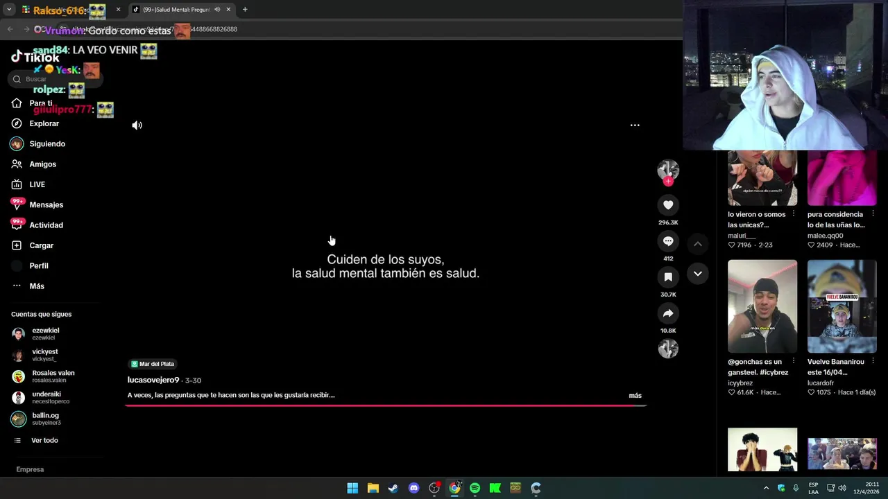The width and height of the screenshot is (888, 499).
Task: Open the 'Vuelve Bananirou' video thumbnail
Action: 842,306
